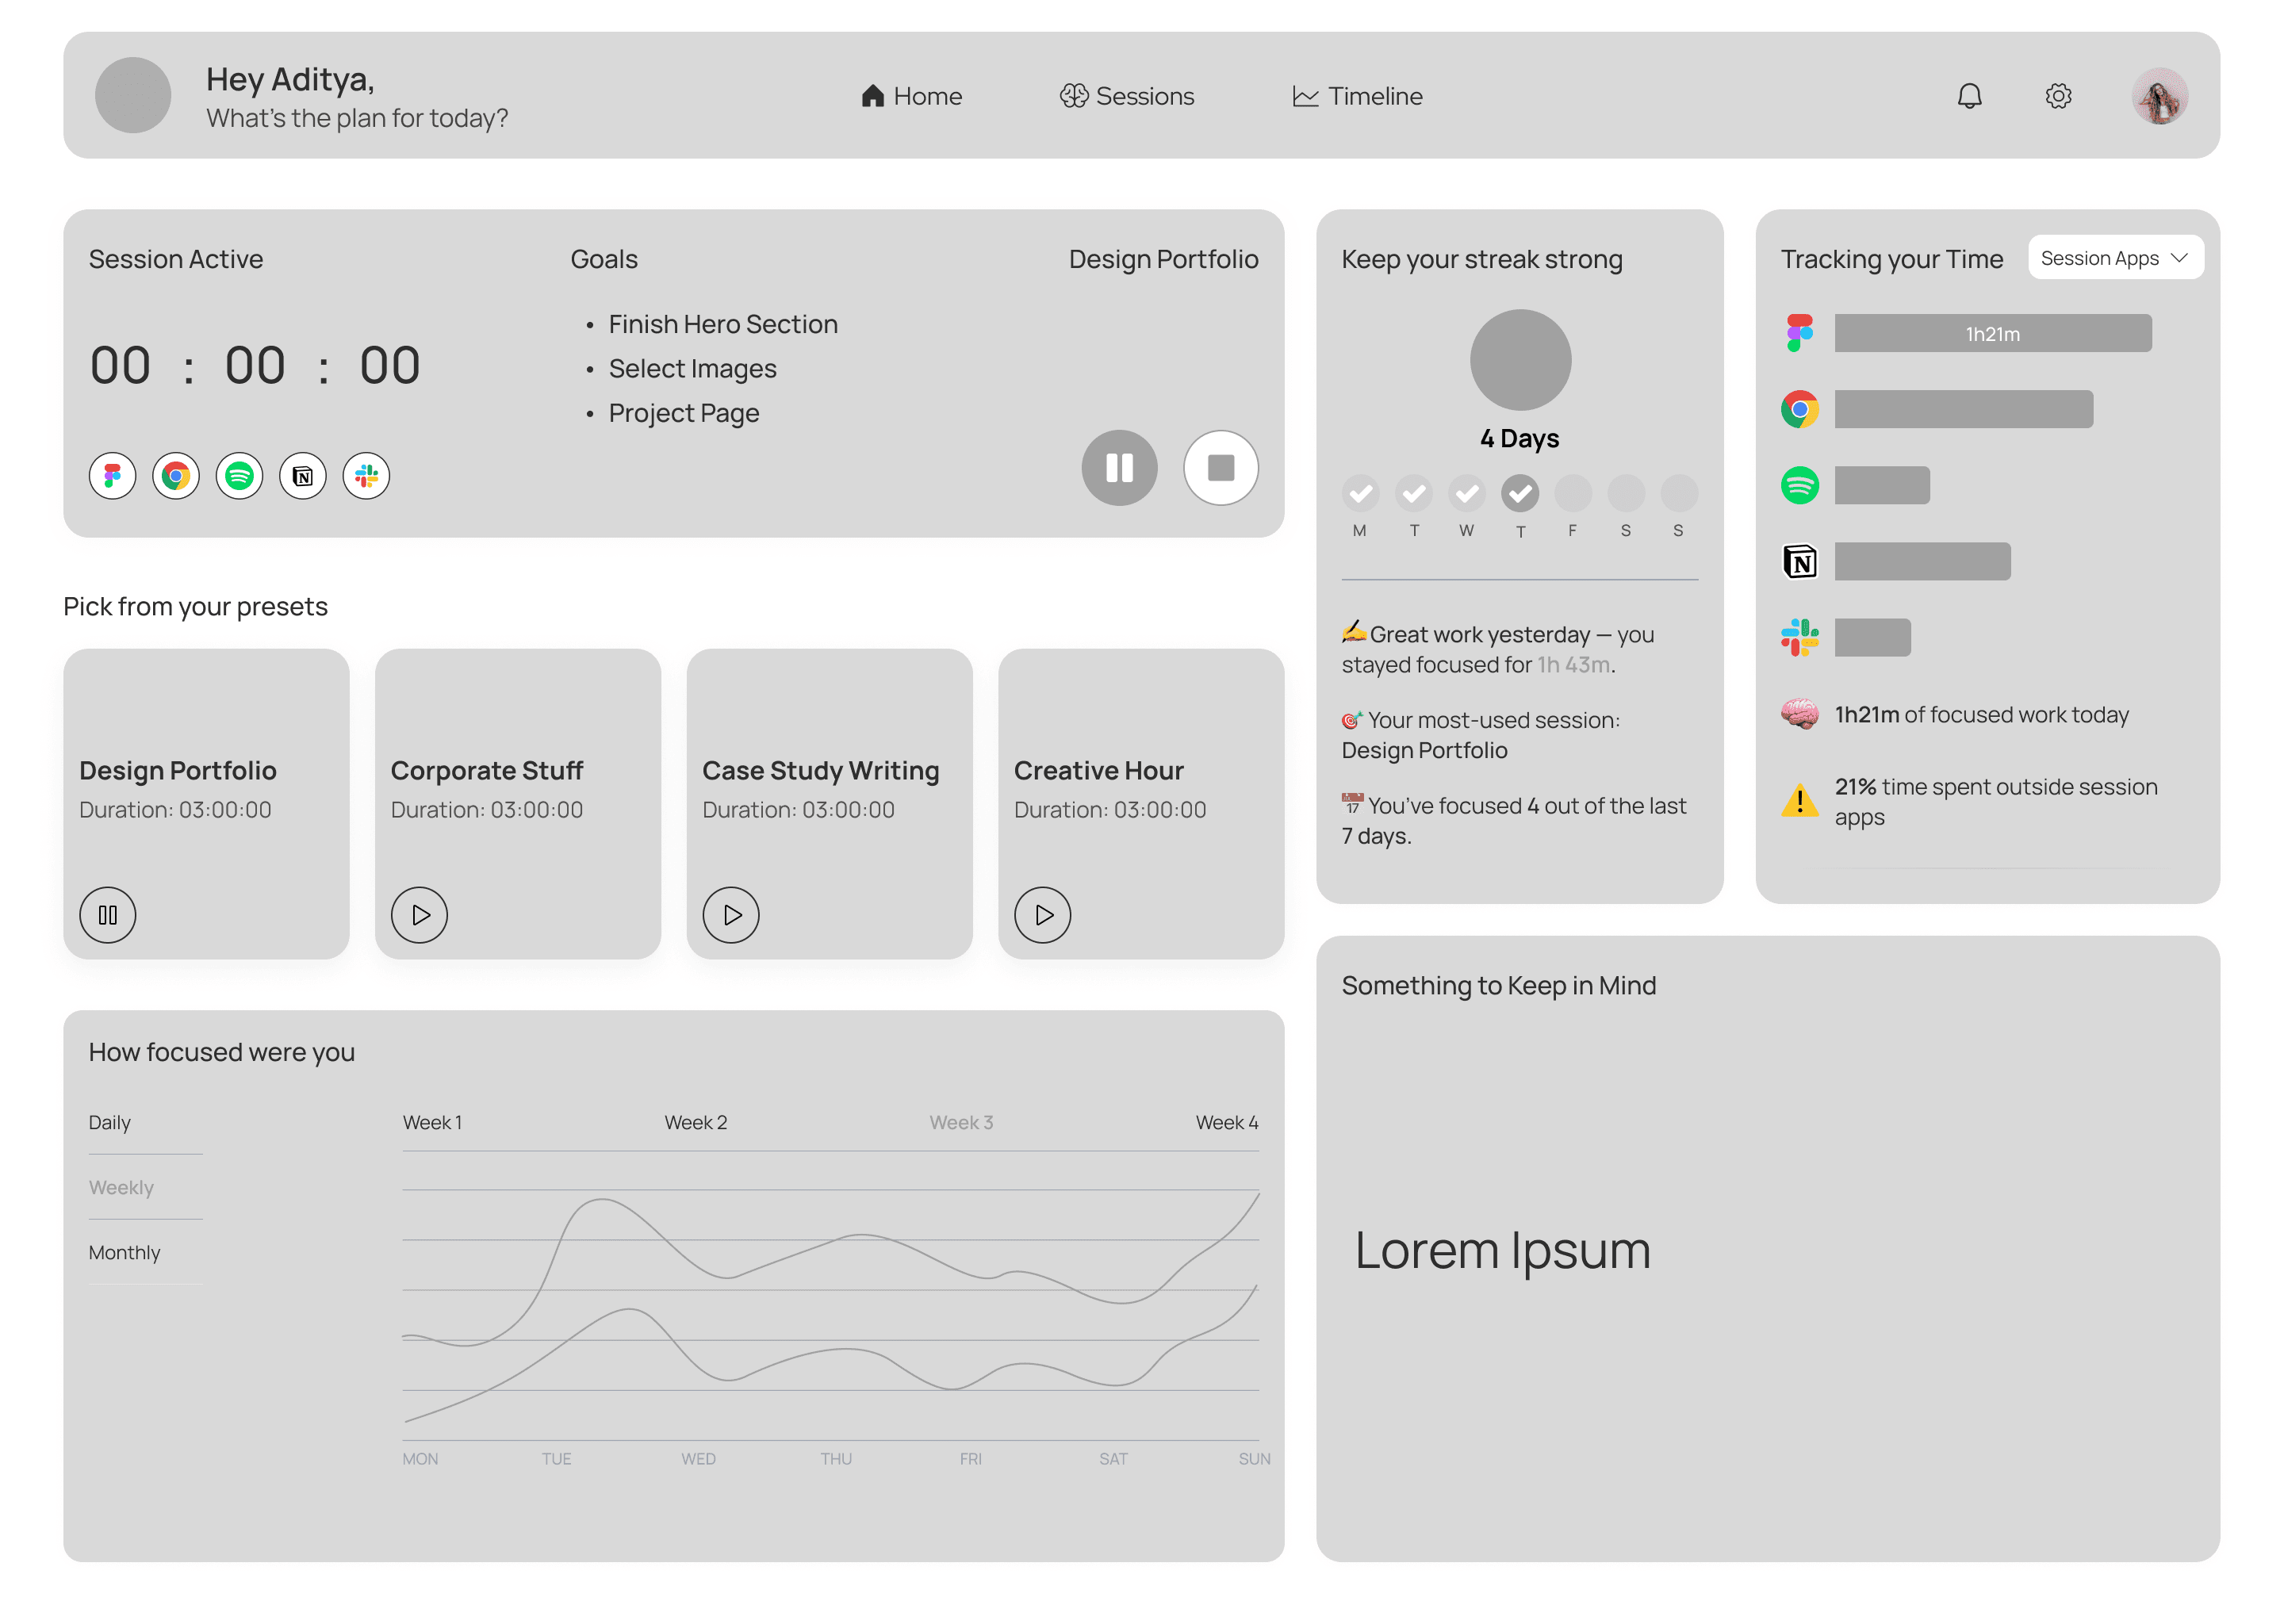
Task: Open settings via the gear icon
Action: (2057, 96)
